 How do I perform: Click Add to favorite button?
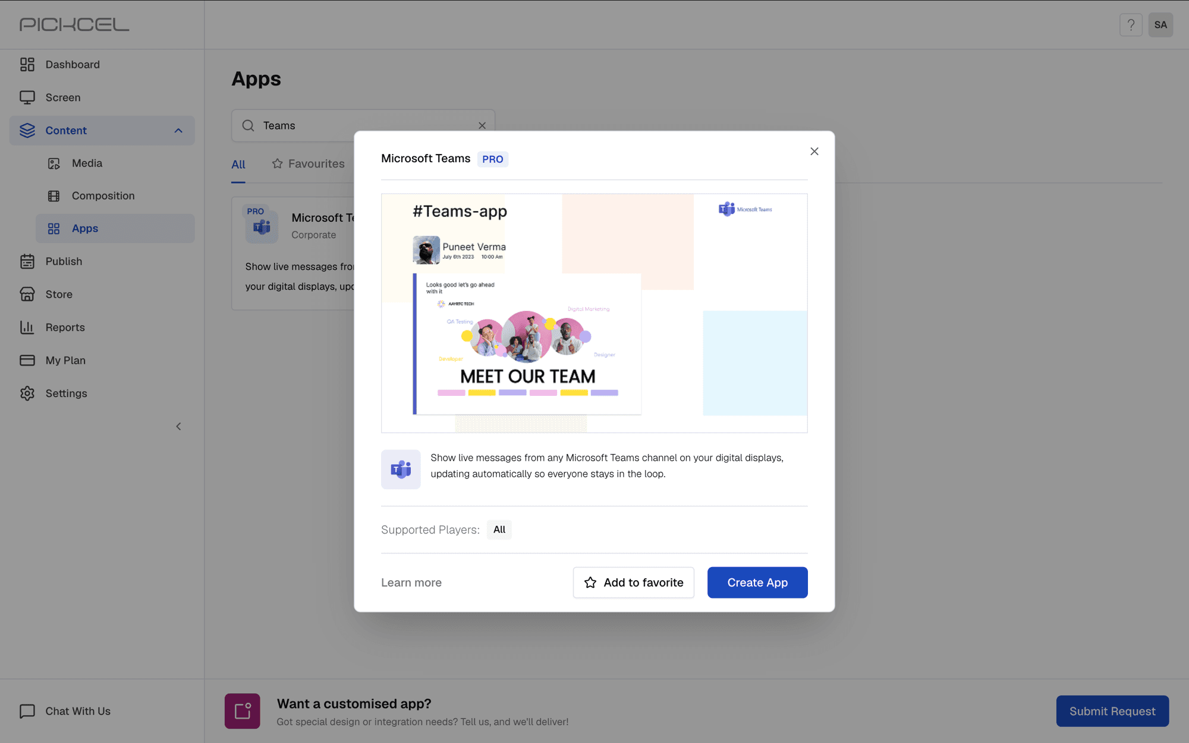click(634, 583)
